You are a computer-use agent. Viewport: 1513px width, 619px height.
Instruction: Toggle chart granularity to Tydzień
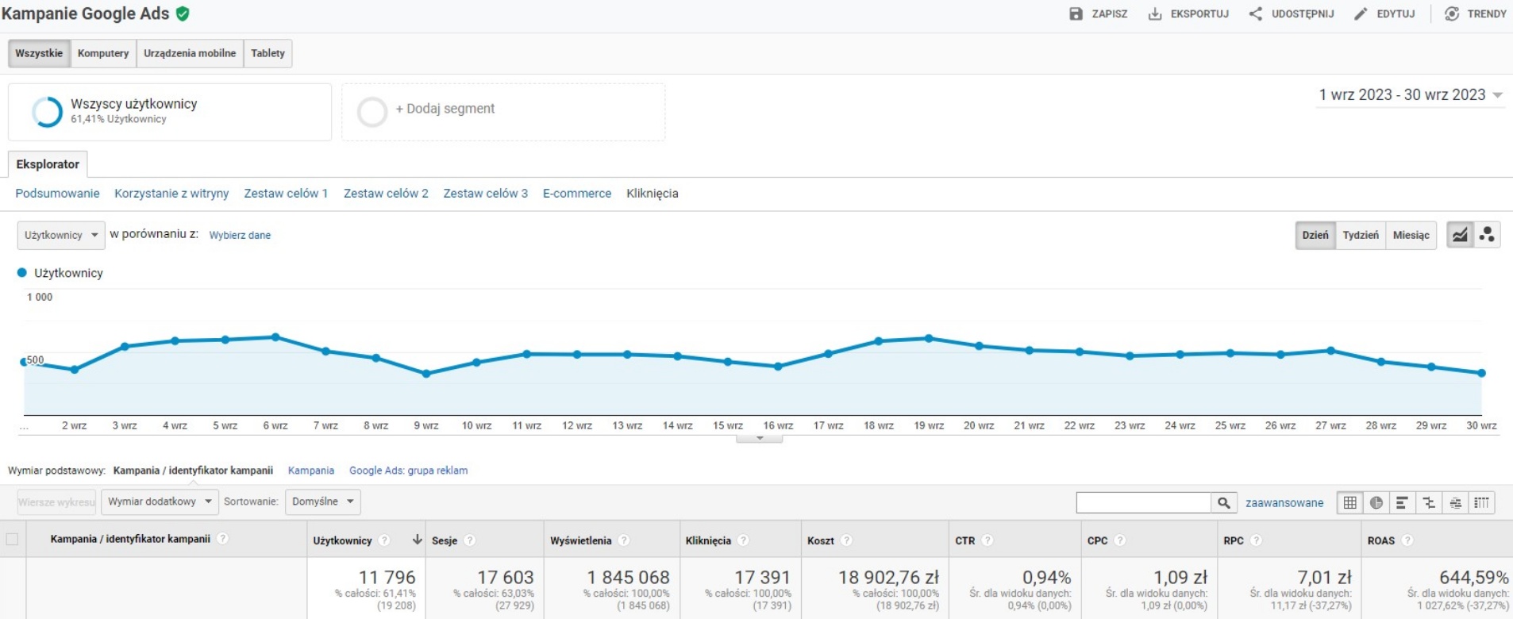pos(1360,235)
